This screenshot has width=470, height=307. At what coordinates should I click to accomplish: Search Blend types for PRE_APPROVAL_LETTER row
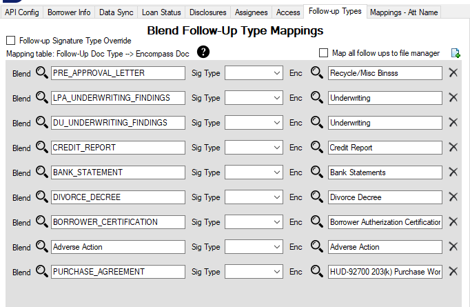[41, 72]
